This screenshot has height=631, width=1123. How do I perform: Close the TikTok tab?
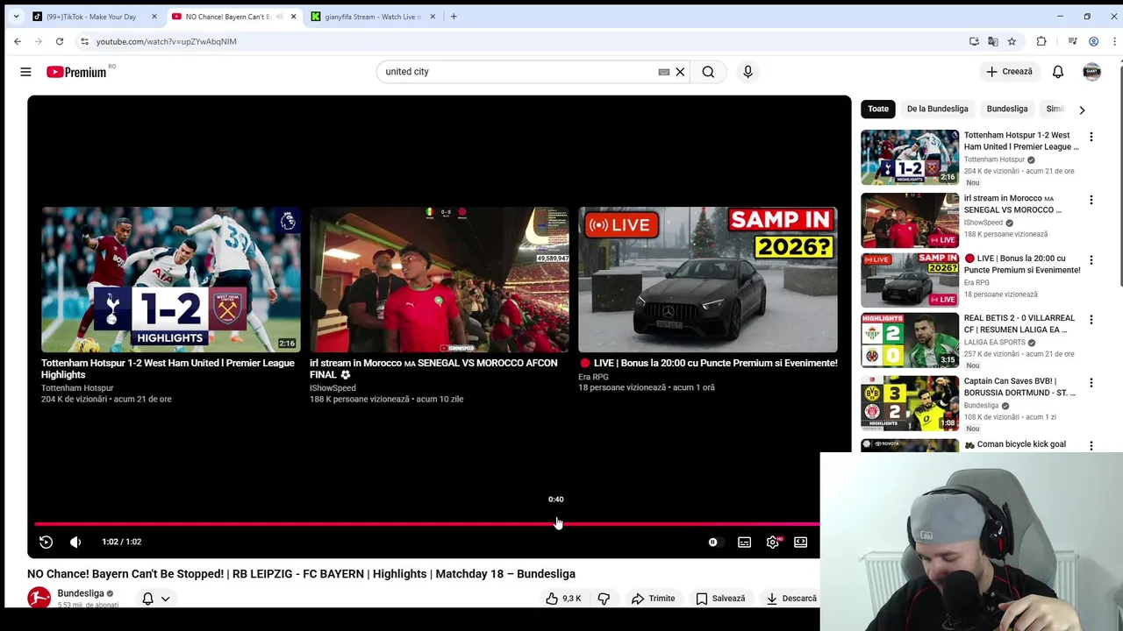pos(154,17)
